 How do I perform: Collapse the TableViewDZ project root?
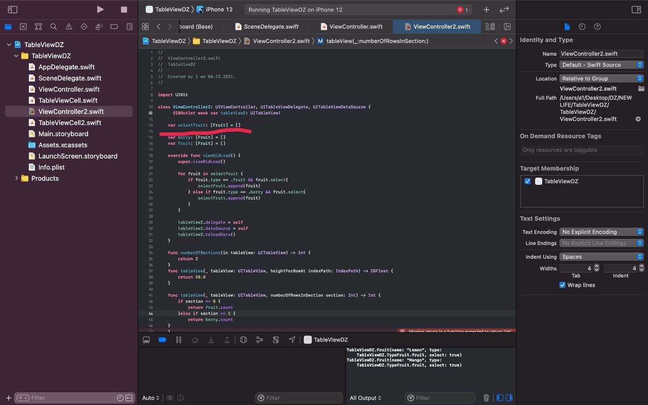9,45
